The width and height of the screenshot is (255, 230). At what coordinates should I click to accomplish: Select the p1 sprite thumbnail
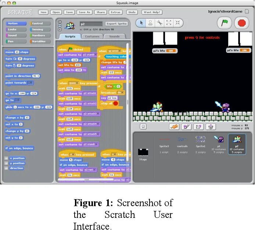[219, 144]
